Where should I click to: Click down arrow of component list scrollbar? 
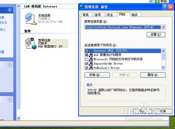pyautogui.click(x=163, y=67)
